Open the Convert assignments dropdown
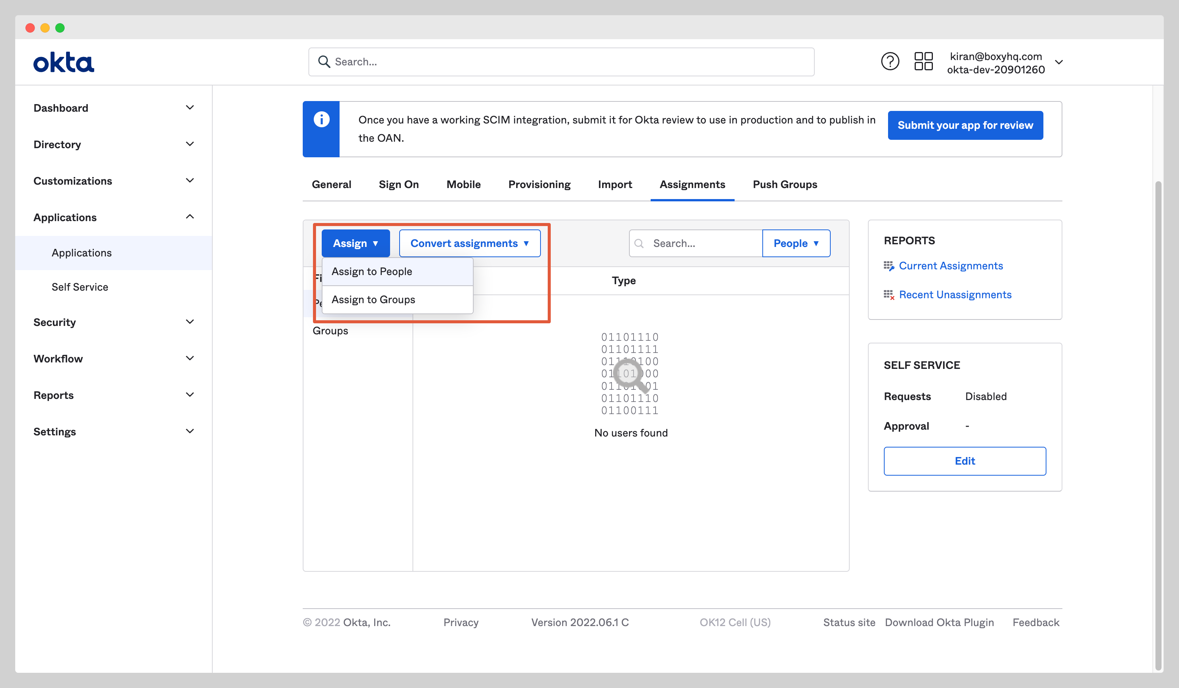1179x688 pixels. 469,243
